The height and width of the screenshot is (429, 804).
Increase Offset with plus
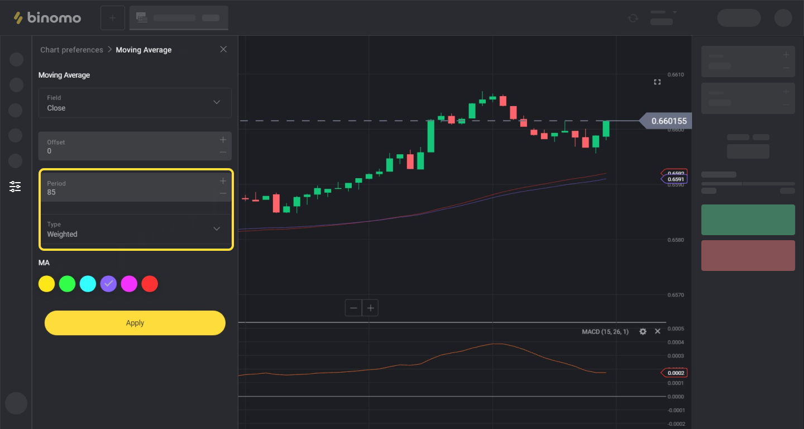[223, 140]
